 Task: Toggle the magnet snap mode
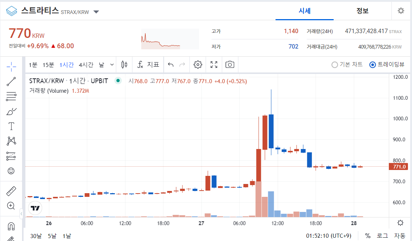11,226
